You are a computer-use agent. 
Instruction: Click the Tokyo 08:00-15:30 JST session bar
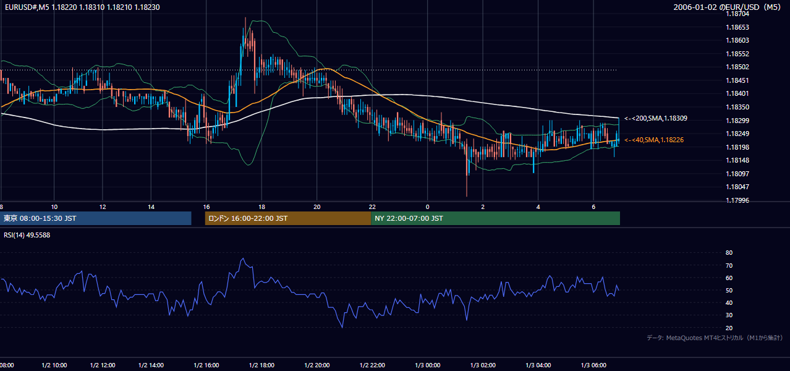pyautogui.click(x=96, y=218)
